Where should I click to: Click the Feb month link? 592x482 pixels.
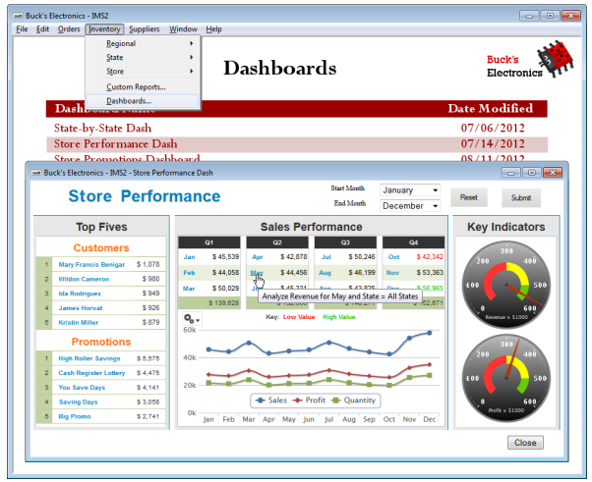pyautogui.click(x=189, y=273)
